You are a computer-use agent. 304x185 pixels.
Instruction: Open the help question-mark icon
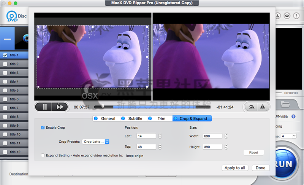pos(296,16)
